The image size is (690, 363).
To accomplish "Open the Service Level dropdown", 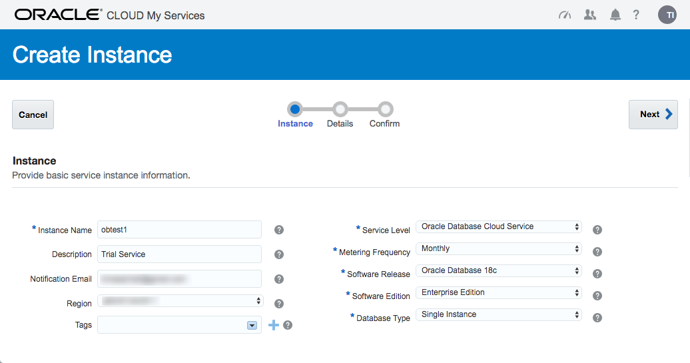I will point(499,226).
